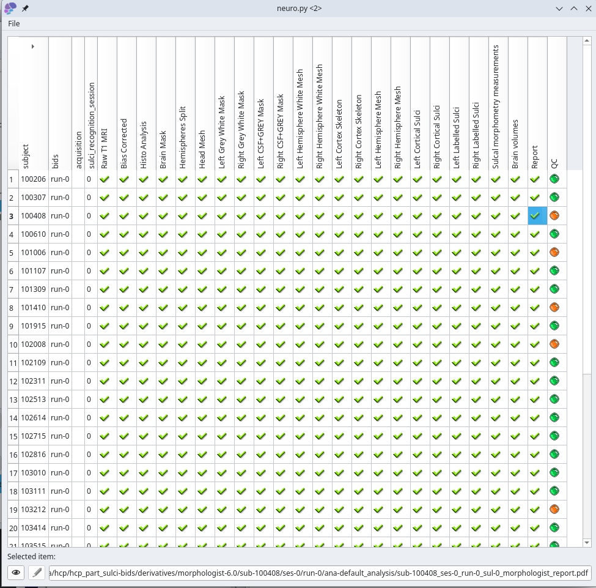
Task: Click the orange QC status of subject 103212
Action: (554, 509)
